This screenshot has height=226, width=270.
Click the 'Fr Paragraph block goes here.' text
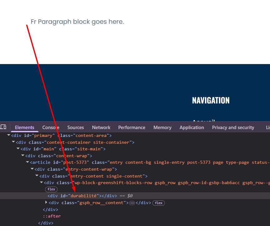(77, 22)
